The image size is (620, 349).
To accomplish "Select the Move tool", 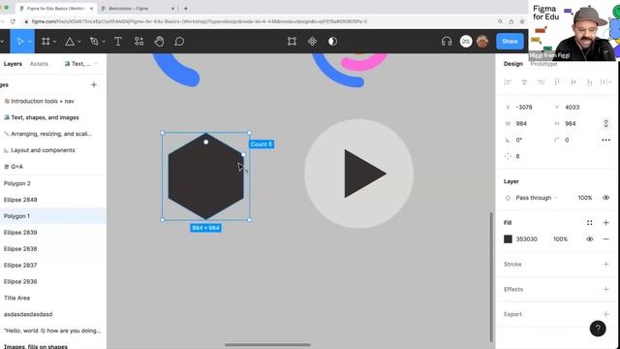I will point(20,41).
